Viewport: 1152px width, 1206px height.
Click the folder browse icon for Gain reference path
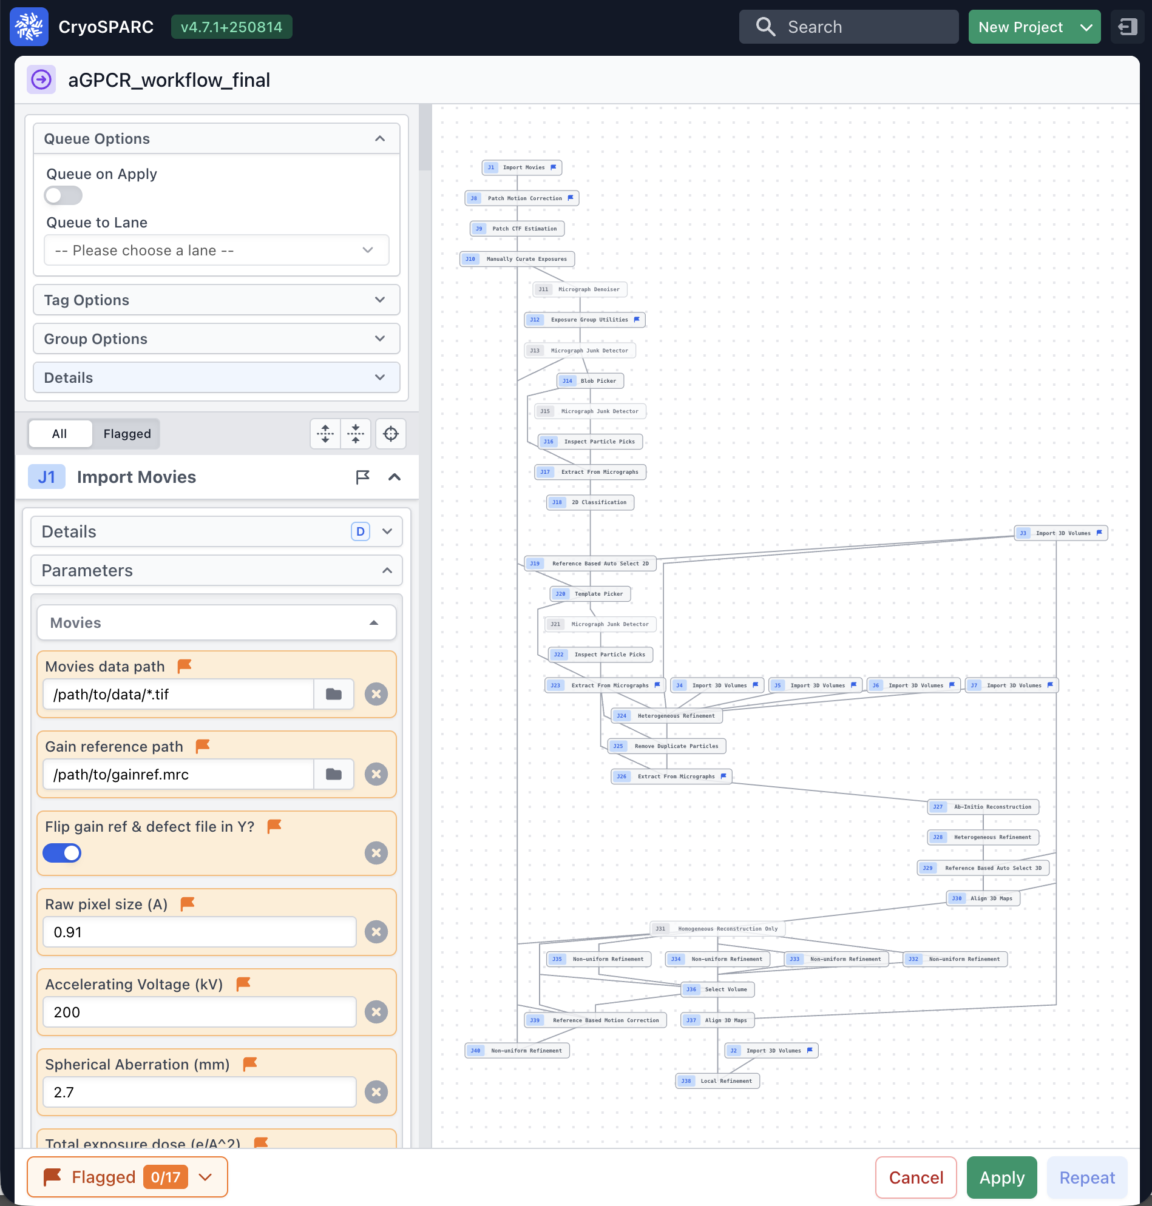333,774
